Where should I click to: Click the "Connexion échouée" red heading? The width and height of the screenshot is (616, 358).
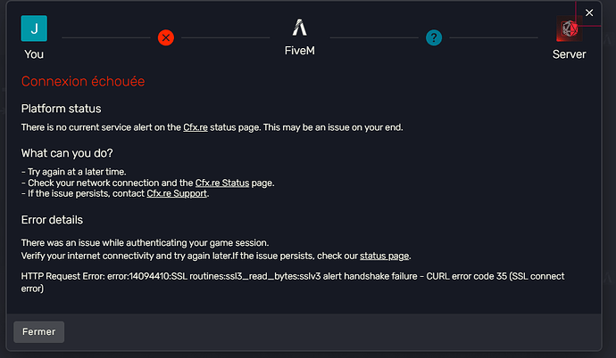83,82
